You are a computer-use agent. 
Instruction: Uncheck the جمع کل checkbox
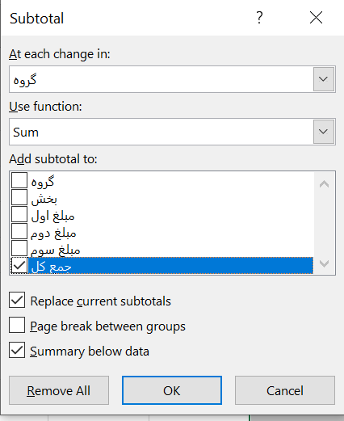pyautogui.click(x=19, y=265)
